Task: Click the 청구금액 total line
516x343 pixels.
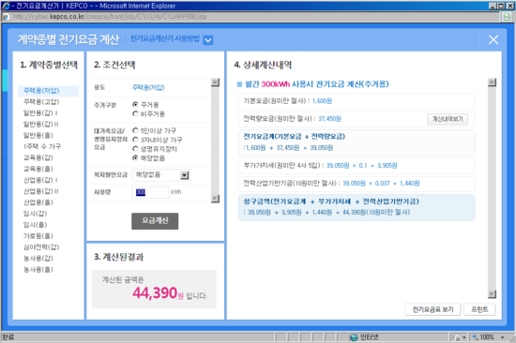Action: pyautogui.click(x=357, y=207)
